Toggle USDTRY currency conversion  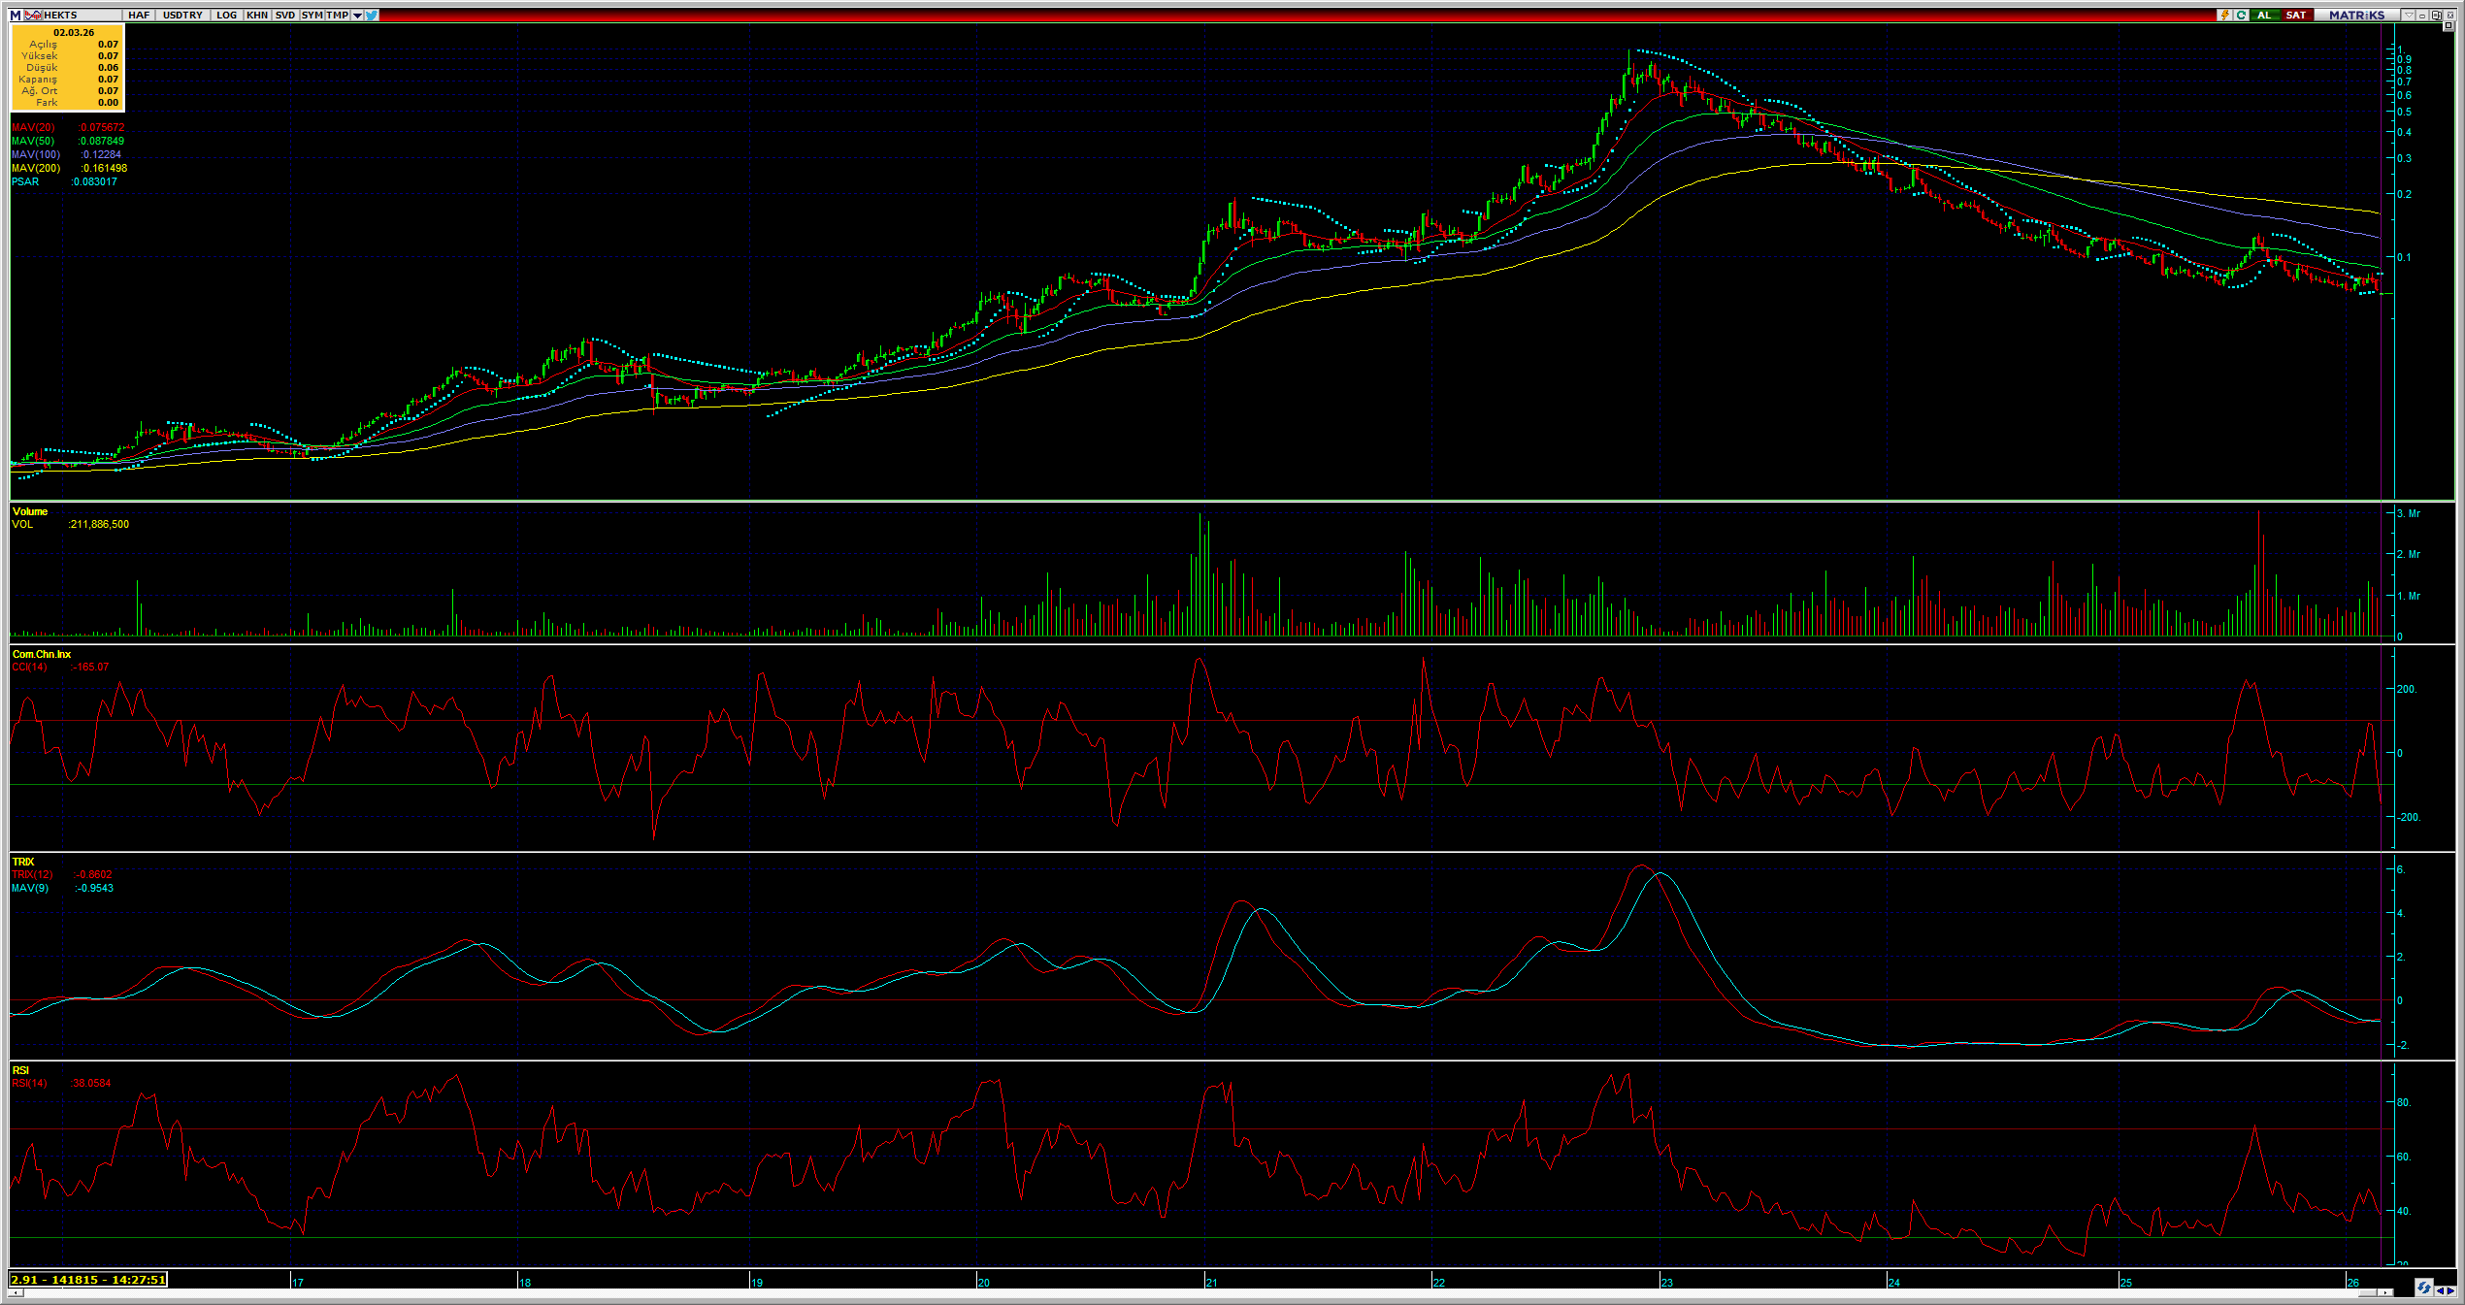[182, 16]
